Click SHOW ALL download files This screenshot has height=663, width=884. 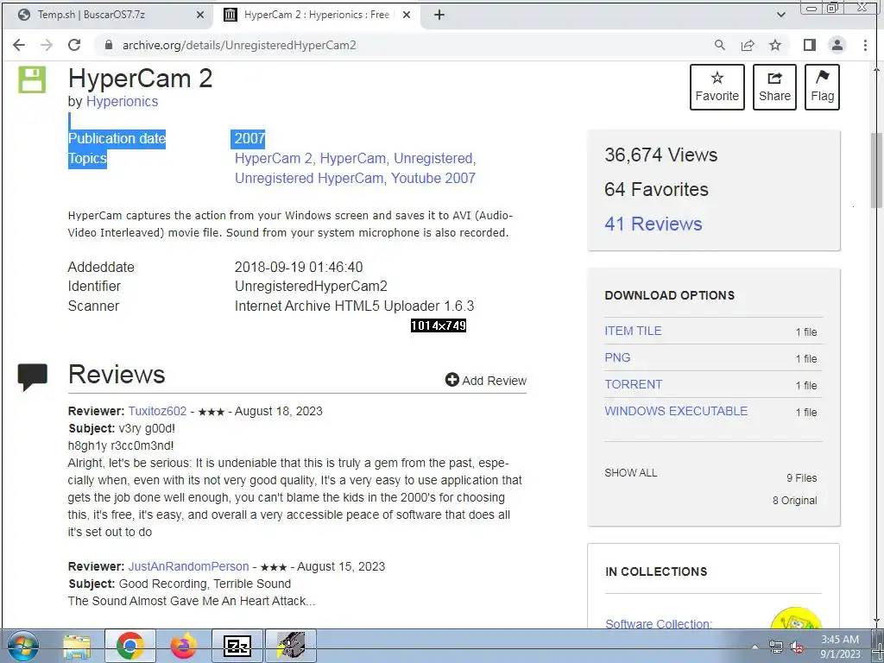click(630, 472)
